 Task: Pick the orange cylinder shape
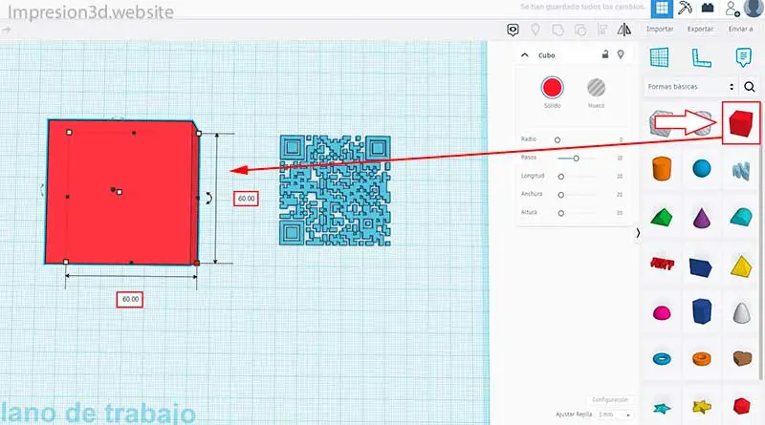click(662, 169)
